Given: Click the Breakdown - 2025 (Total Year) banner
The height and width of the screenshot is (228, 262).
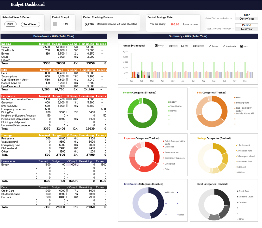Looking at the screenshot, I should click(x=54, y=36).
